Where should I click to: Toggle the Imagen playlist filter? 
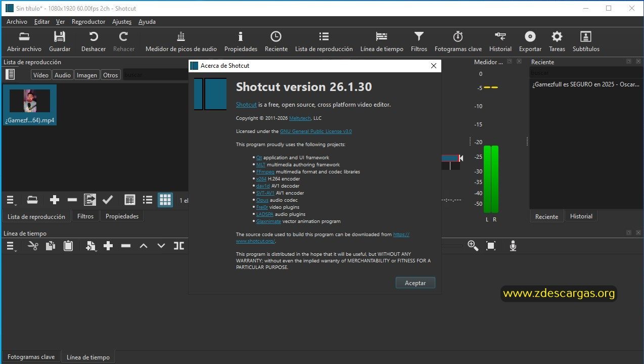tap(87, 75)
